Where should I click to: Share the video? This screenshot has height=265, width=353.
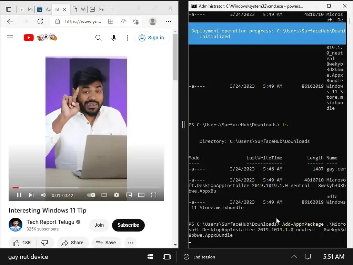pos(72,243)
